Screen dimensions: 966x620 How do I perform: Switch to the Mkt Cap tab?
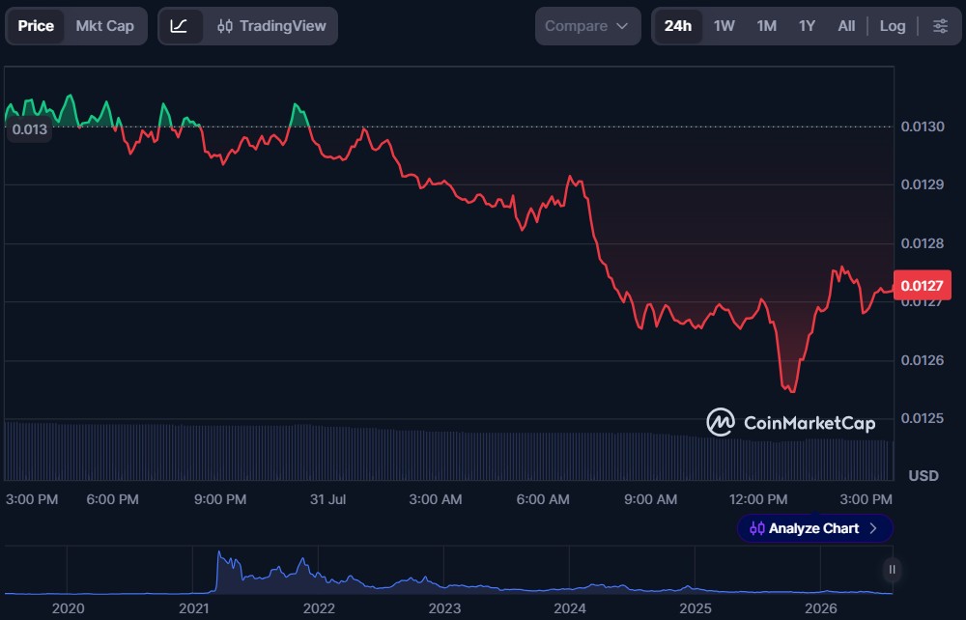[x=104, y=26]
